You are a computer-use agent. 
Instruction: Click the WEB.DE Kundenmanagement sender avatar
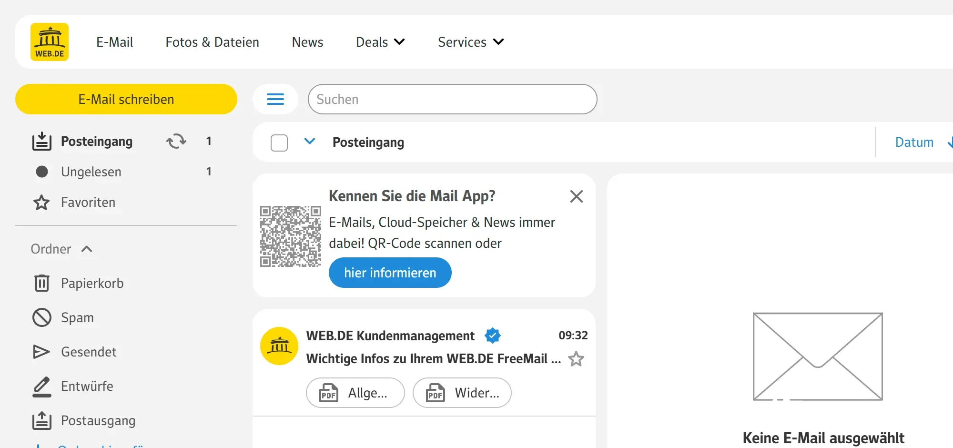coord(279,346)
